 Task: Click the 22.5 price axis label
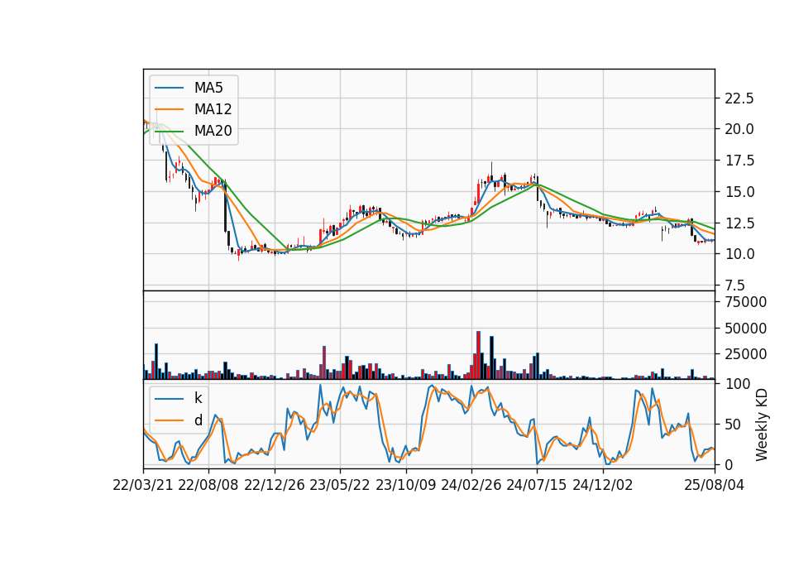[739, 98]
